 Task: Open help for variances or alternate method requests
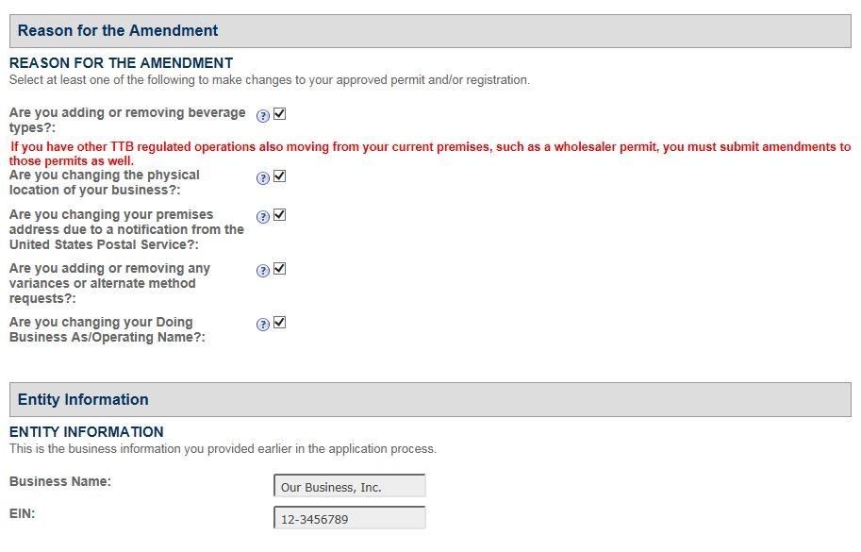[264, 270]
